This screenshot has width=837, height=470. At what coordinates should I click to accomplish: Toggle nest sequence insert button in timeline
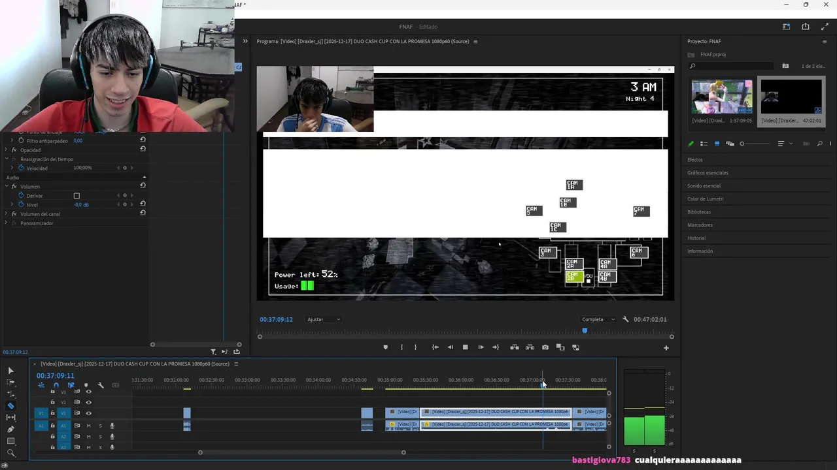coord(41,385)
